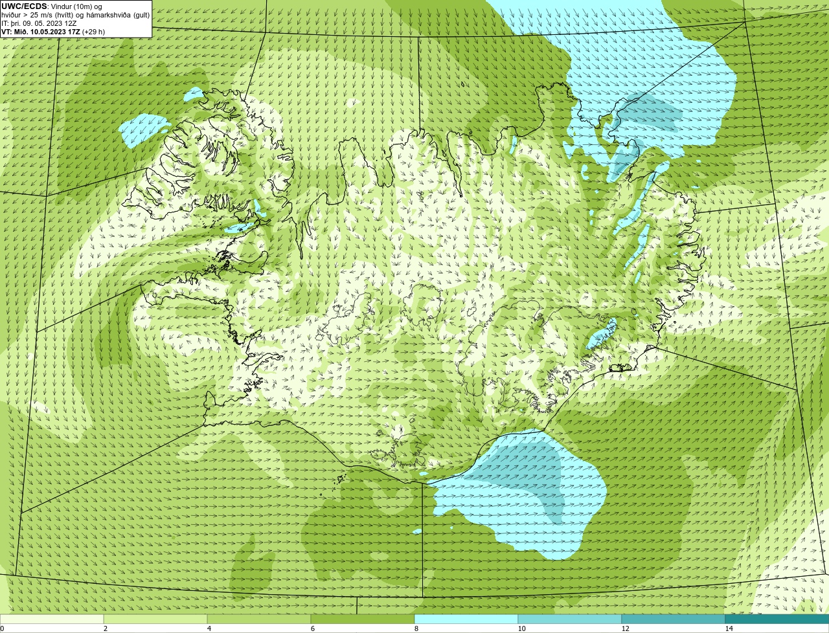Click the 0–2 m/s palest legend swatch
Viewport: 829px width, 633px height.
(x=52, y=619)
